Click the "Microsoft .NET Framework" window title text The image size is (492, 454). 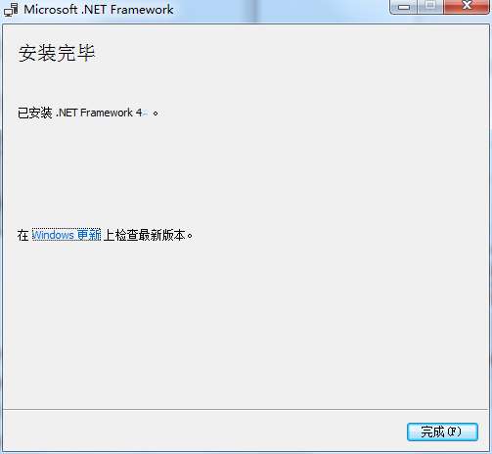99,10
